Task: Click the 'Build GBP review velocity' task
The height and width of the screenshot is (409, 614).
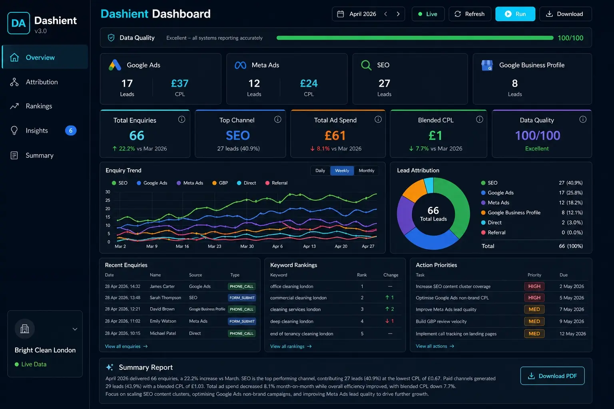Action: [441, 322]
